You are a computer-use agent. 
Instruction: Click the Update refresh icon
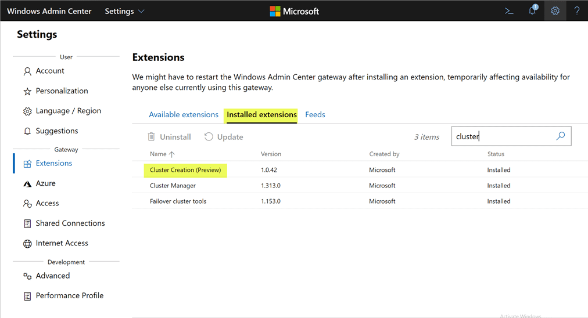point(209,137)
